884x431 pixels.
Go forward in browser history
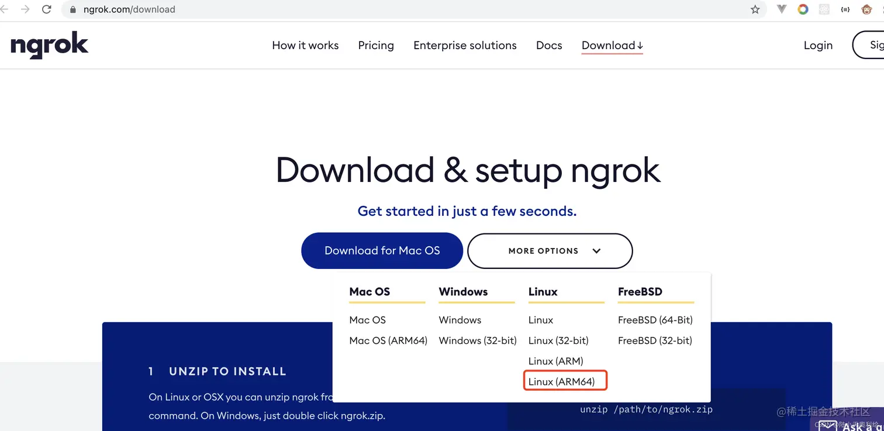(25, 9)
